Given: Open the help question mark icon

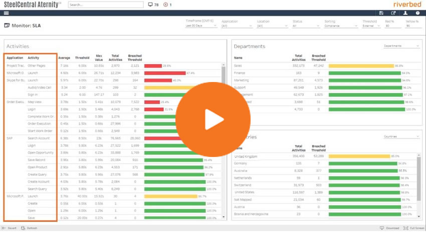Looking at the screenshot, I should coord(417,13).
